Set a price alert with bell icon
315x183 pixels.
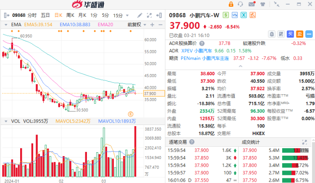(x=272, y=34)
